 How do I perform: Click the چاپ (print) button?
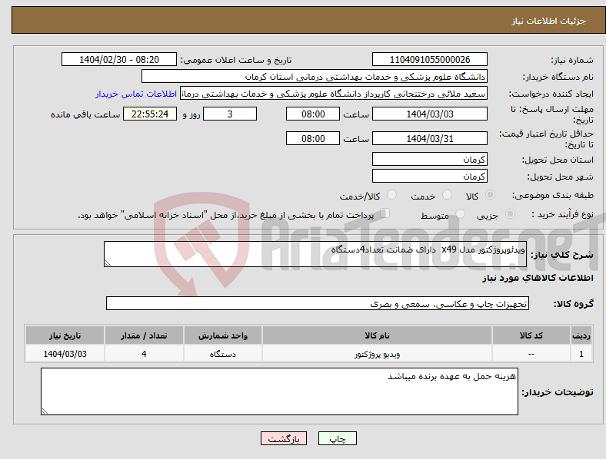click(x=337, y=438)
